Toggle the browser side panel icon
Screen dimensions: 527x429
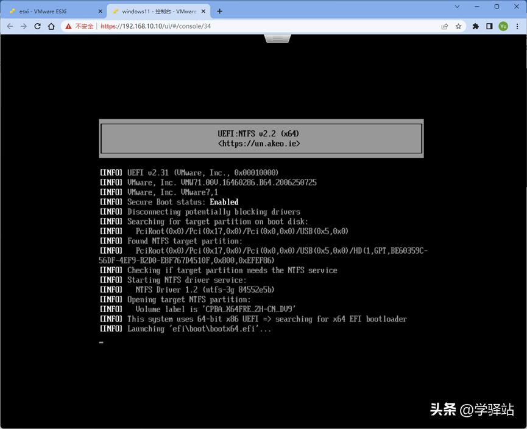[x=489, y=26]
